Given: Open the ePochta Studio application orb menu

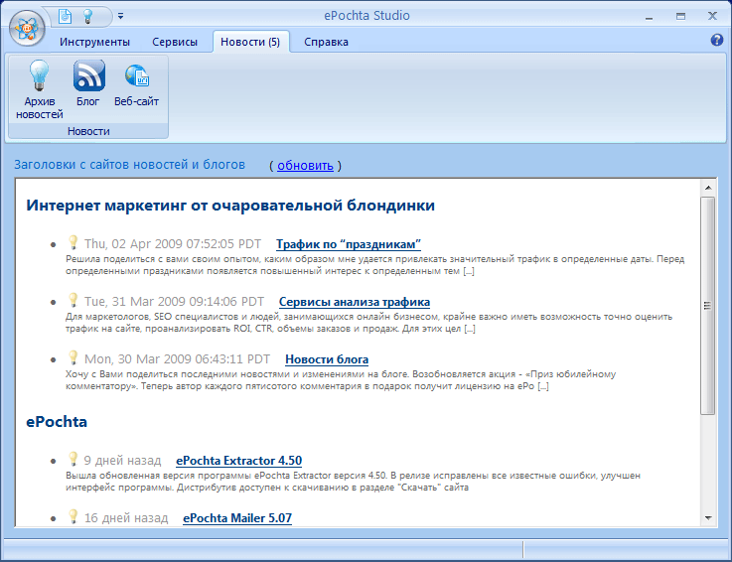Looking at the screenshot, I should [x=27, y=28].
